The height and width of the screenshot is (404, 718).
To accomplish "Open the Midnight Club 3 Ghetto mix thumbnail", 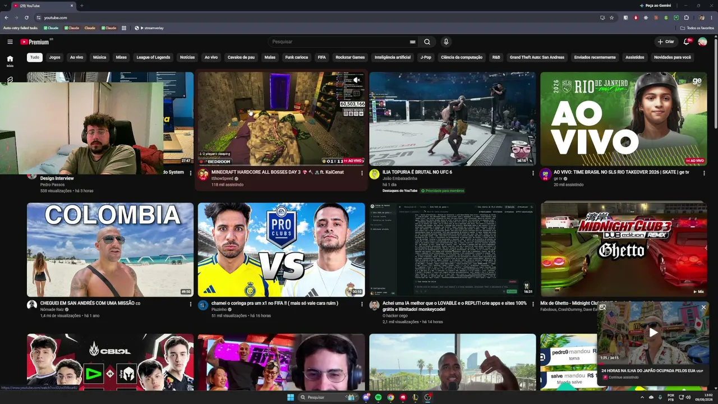I will 624,250.
